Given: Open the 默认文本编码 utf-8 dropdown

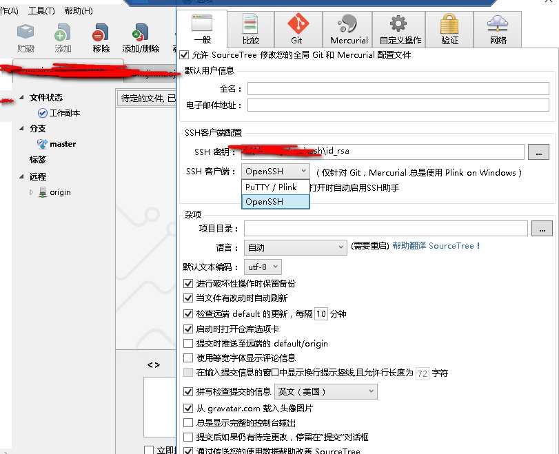Looking at the screenshot, I should [x=263, y=267].
